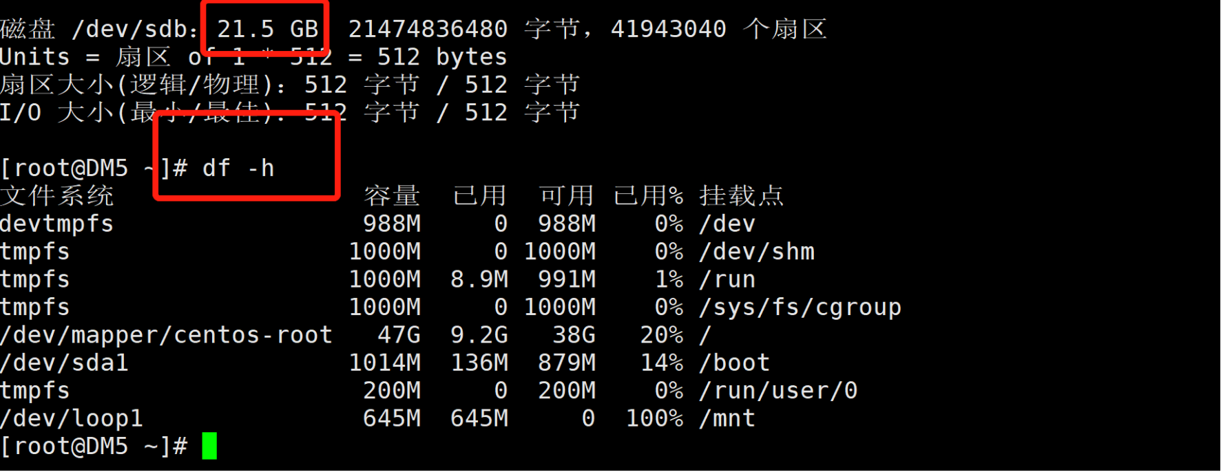Click the '14%' usage value
The image size is (1221, 472).
coord(662,363)
